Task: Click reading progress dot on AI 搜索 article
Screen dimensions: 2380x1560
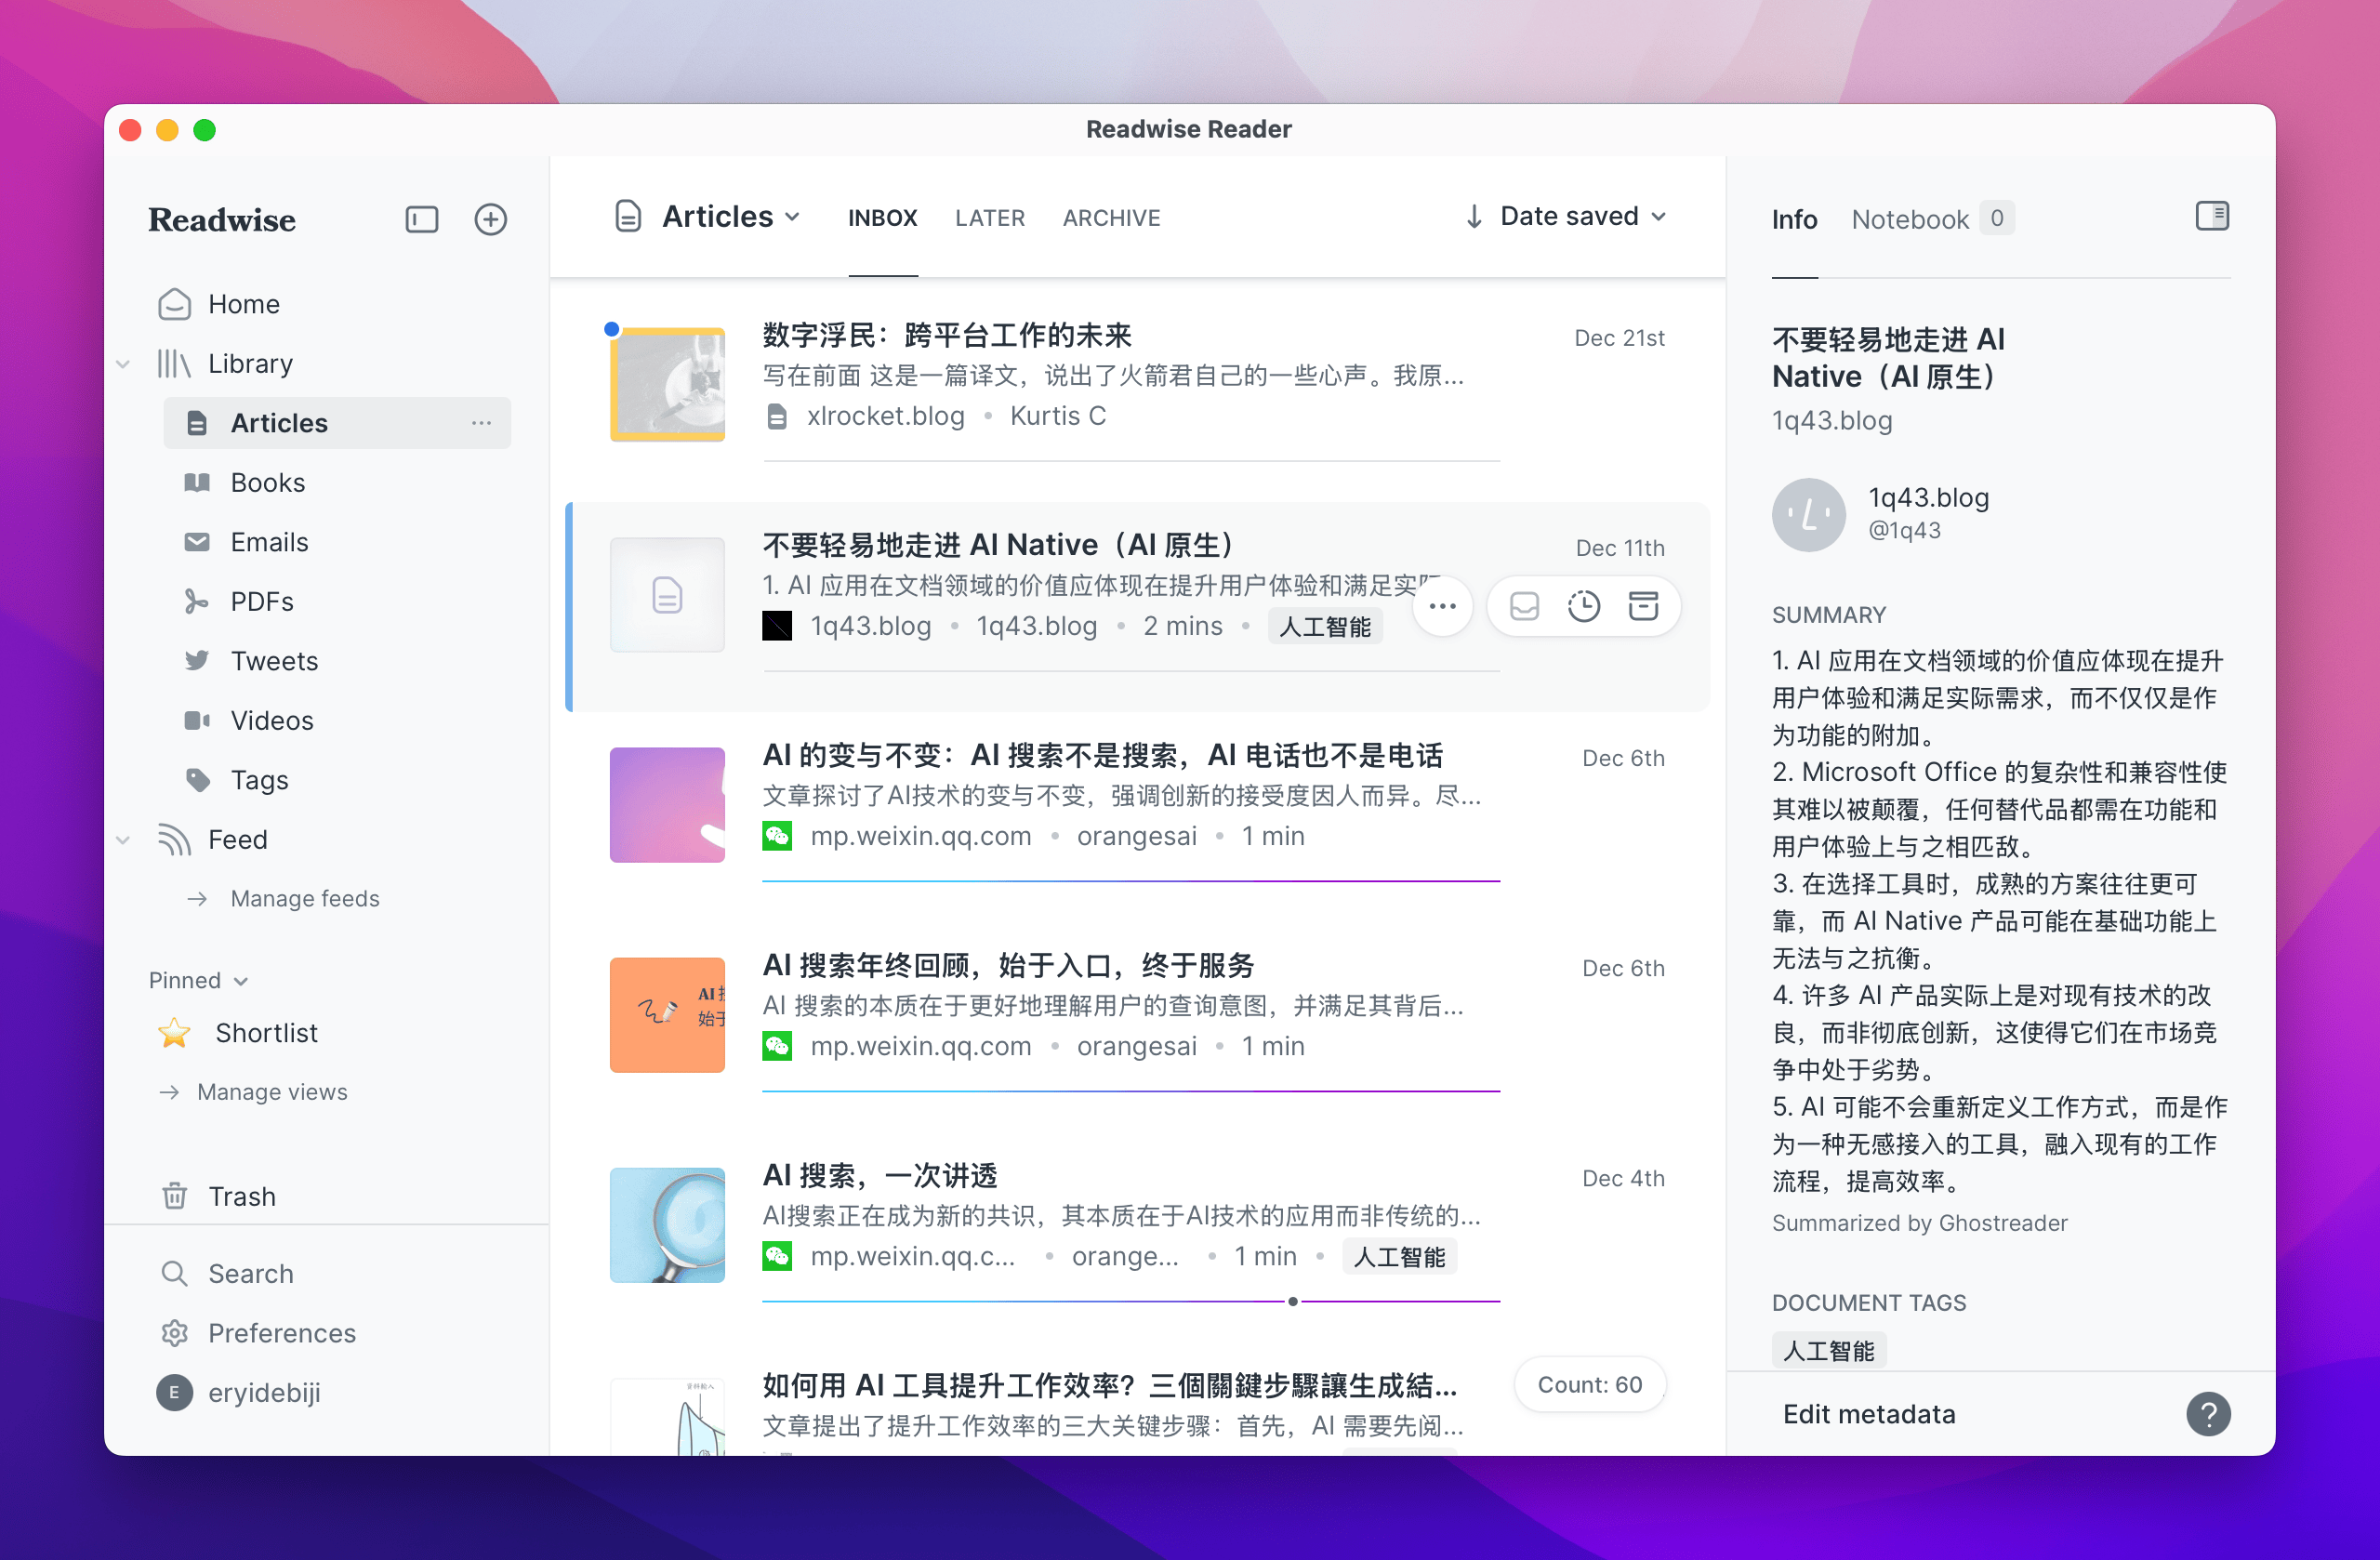Action: [1293, 1301]
